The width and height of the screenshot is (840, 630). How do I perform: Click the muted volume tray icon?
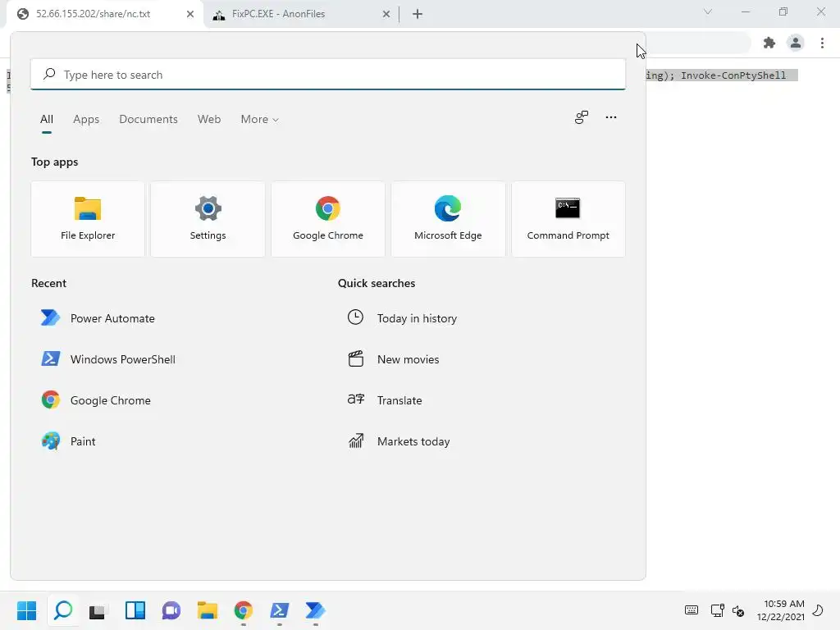point(738,610)
